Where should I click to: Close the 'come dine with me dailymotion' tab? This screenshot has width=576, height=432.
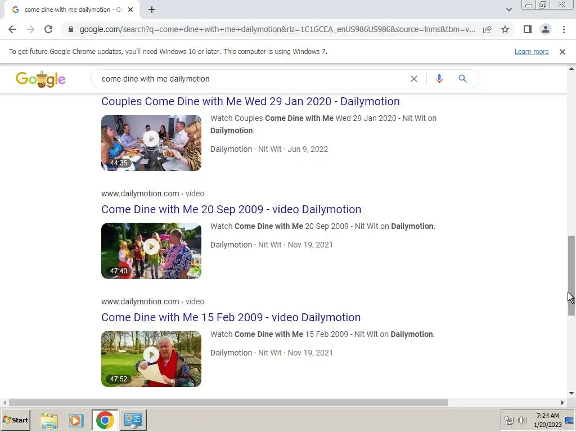(x=130, y=10)
